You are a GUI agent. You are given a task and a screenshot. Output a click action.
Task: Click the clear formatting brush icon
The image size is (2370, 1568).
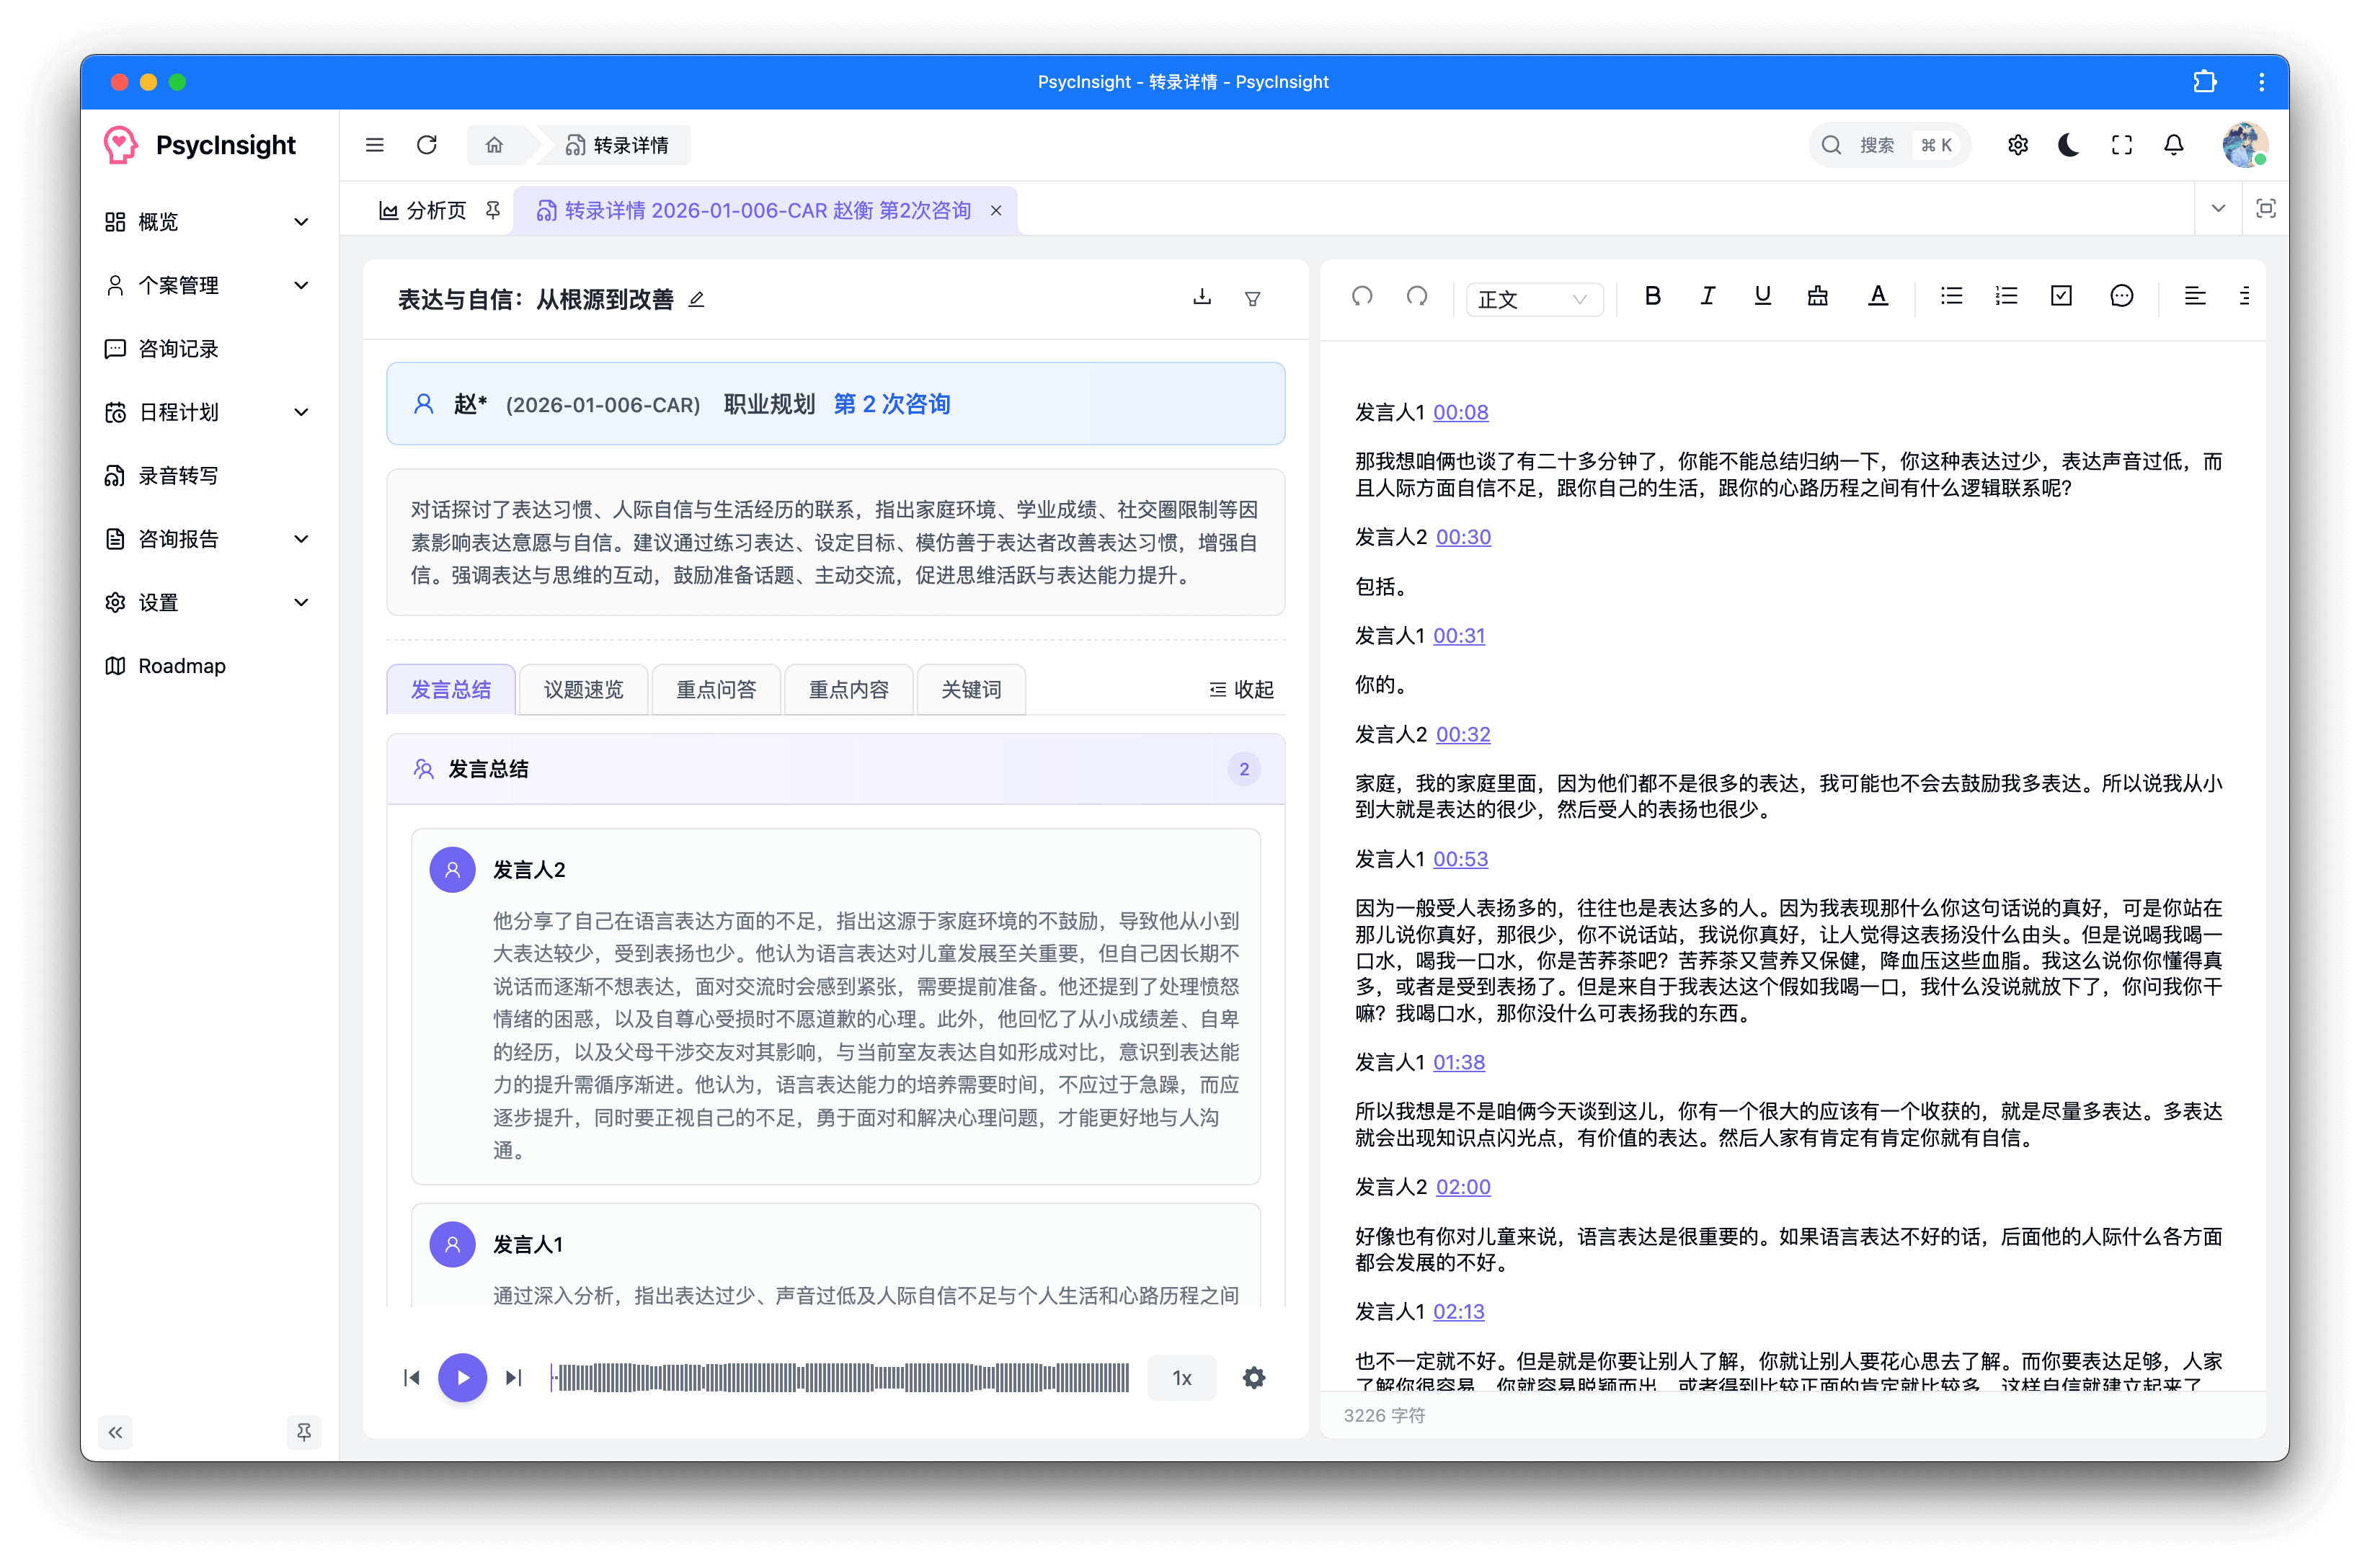[x=1817, y=295]
